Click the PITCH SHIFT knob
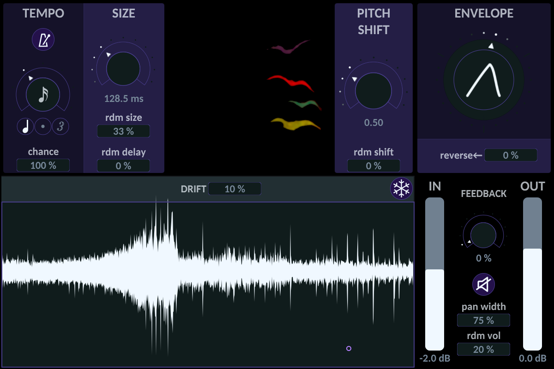554x369 pixels. click(373, 91)
